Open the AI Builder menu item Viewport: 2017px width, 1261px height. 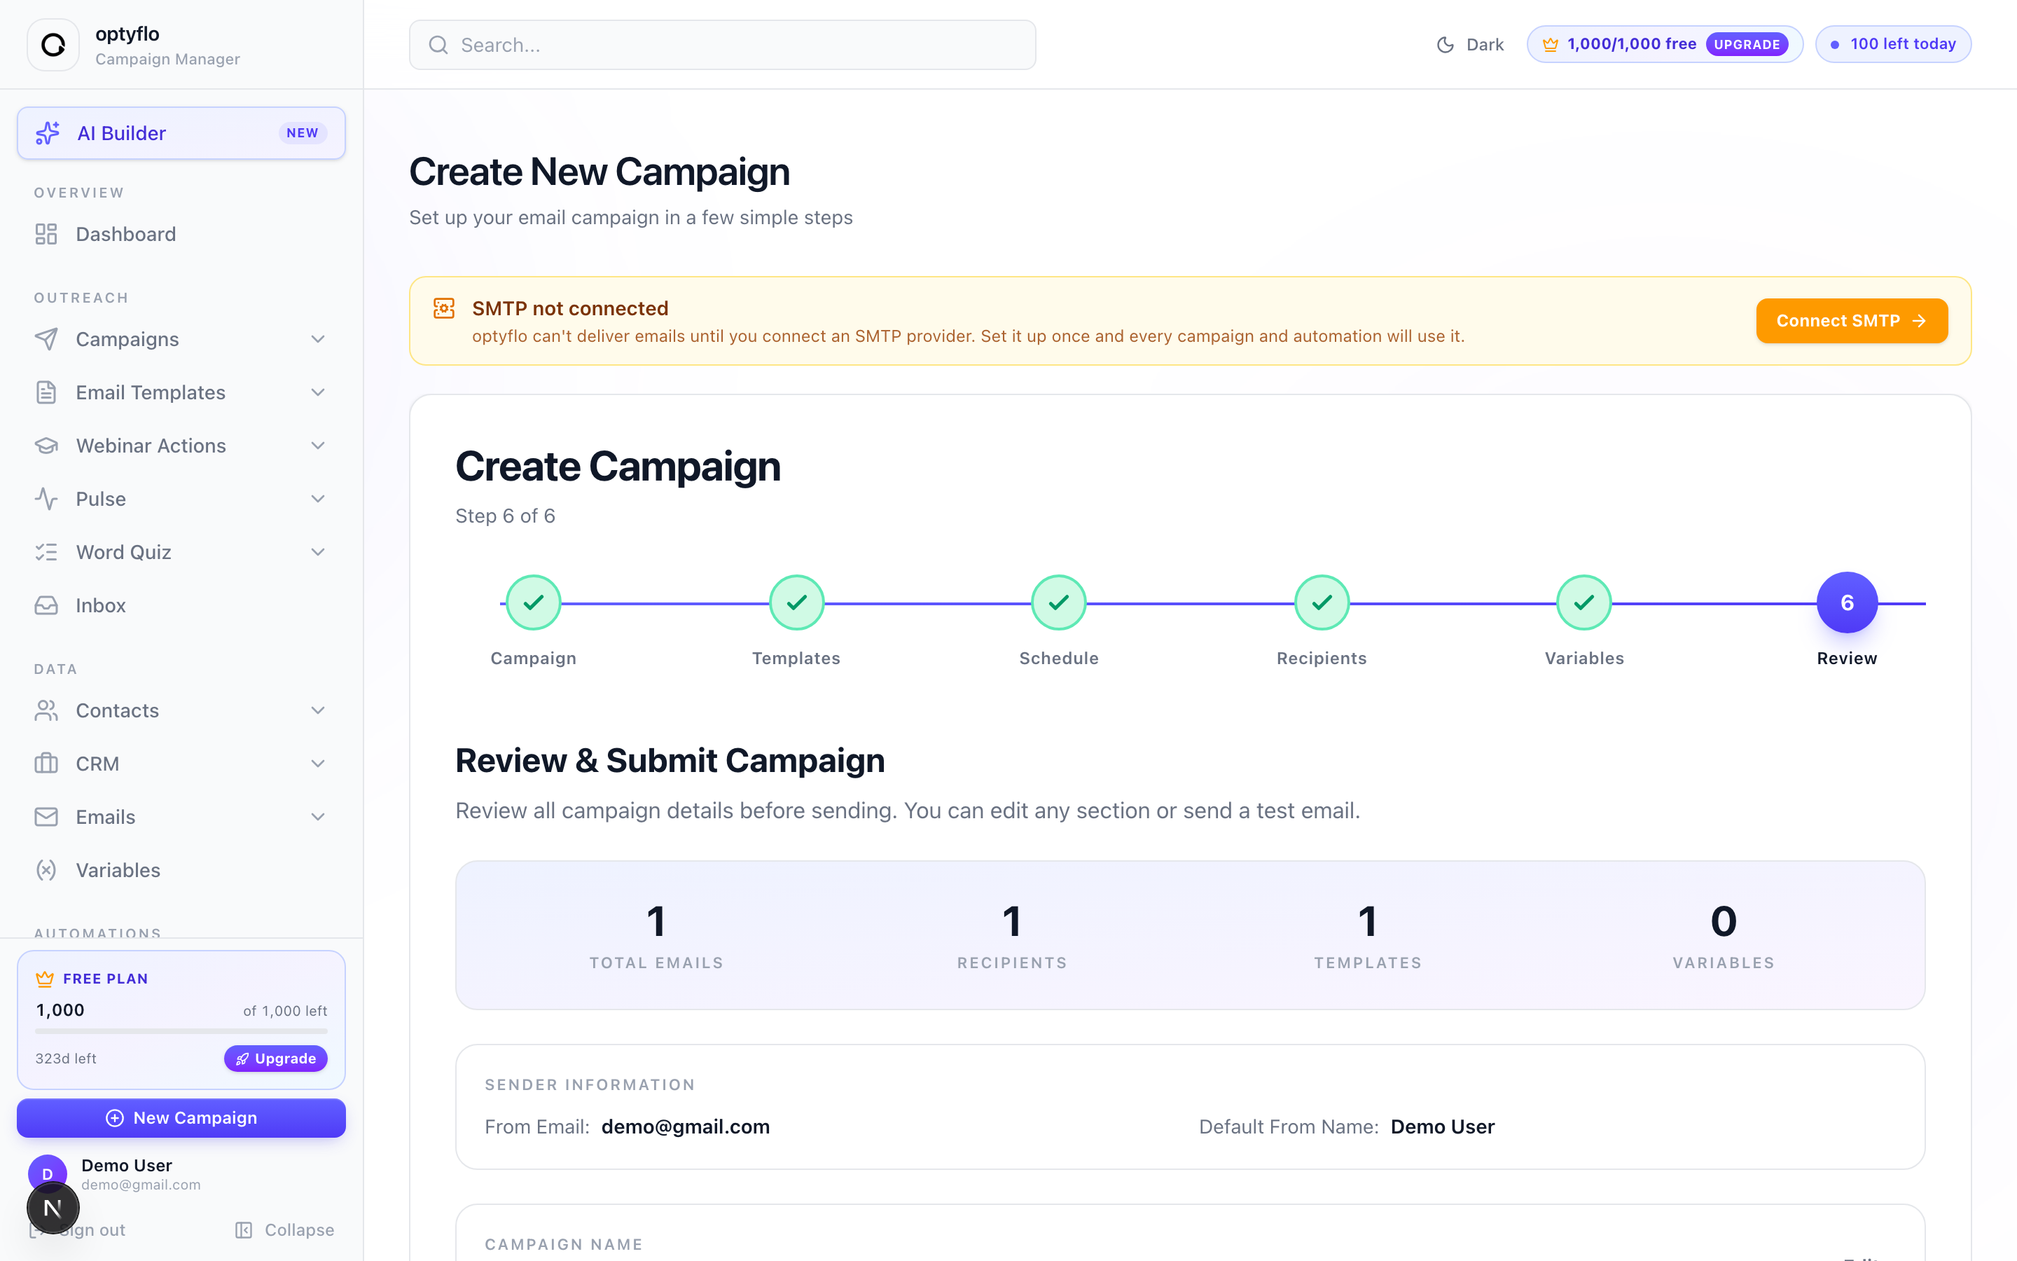181,132
